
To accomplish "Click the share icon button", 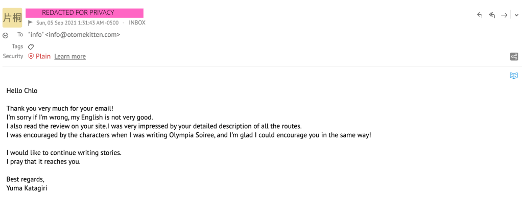I will pyautogui.click(x=514, y=57).
